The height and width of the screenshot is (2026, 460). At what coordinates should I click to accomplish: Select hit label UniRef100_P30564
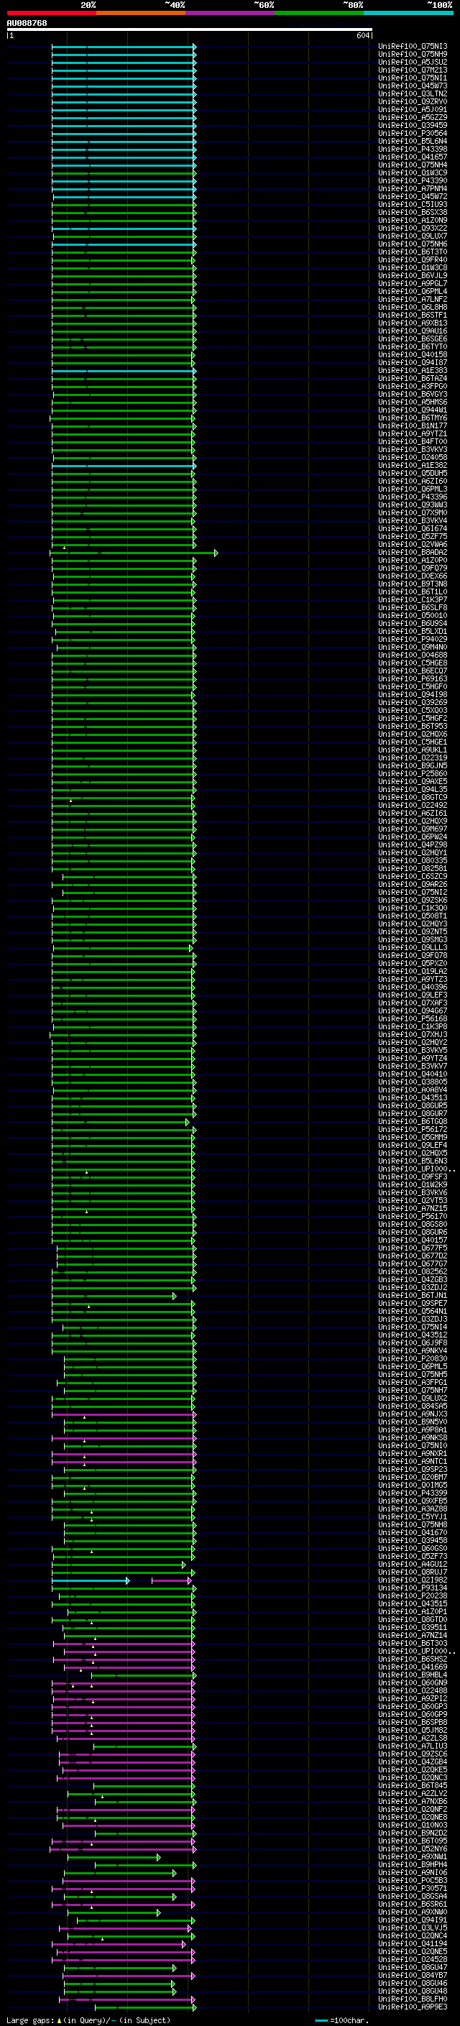coord(413,133)
